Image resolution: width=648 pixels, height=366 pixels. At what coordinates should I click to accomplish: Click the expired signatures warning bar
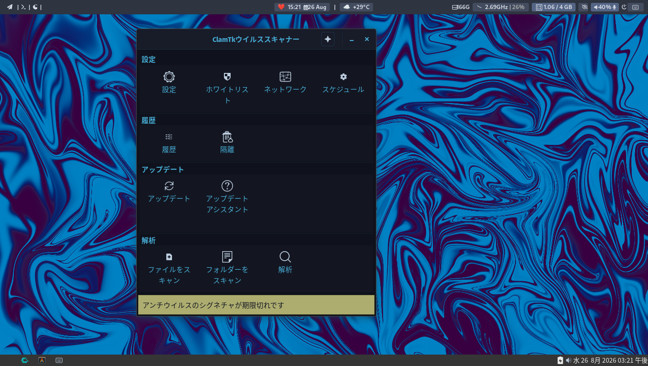pos(256,305)
